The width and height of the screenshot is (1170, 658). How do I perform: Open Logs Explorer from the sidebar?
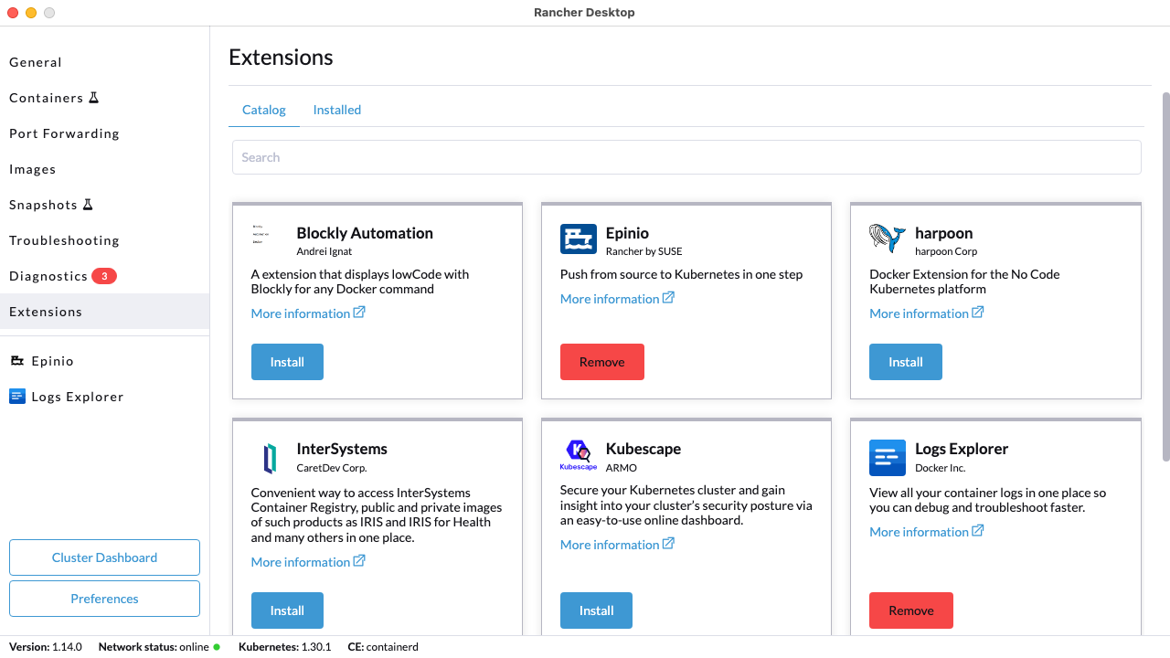point(104,397)
